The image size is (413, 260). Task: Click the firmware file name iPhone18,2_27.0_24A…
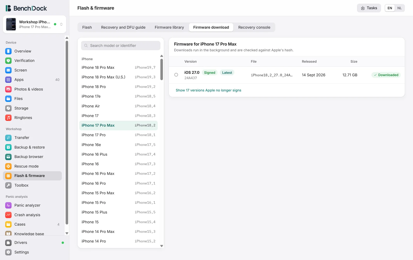click(x=272, y=75)
